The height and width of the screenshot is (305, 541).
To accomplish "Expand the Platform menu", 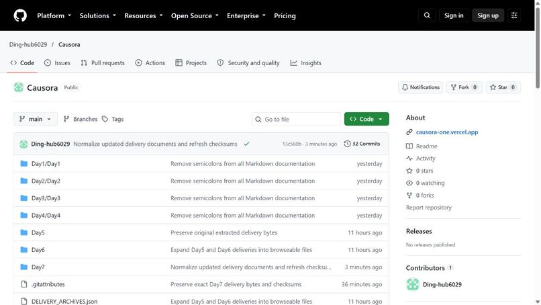I will pyautogui.click(x=54, y=15).
